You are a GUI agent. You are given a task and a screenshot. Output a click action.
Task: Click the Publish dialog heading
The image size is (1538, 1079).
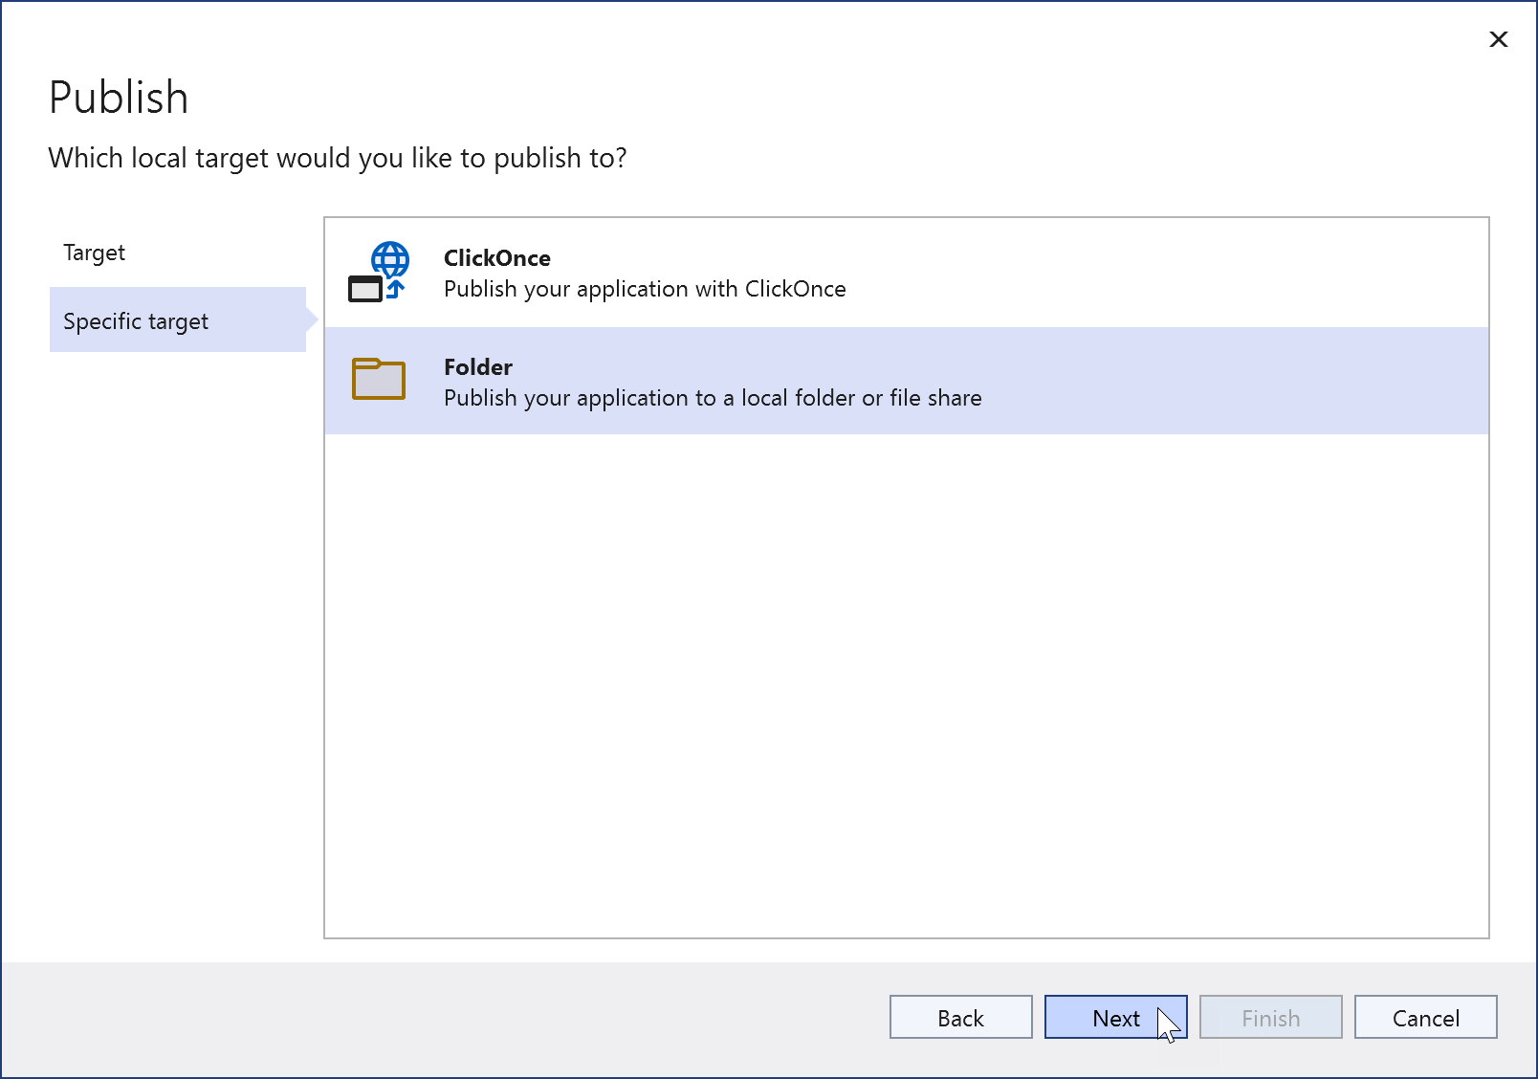pyautogui.click(x=119, y=98)
